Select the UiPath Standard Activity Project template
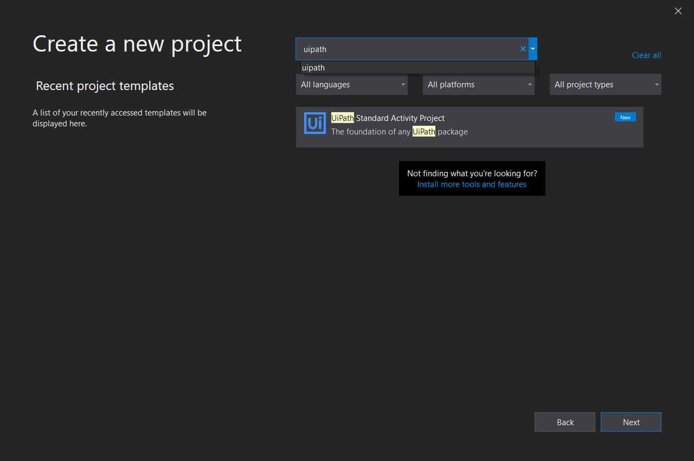The height and width of the screenshot is (461, 694). (470, 127)
